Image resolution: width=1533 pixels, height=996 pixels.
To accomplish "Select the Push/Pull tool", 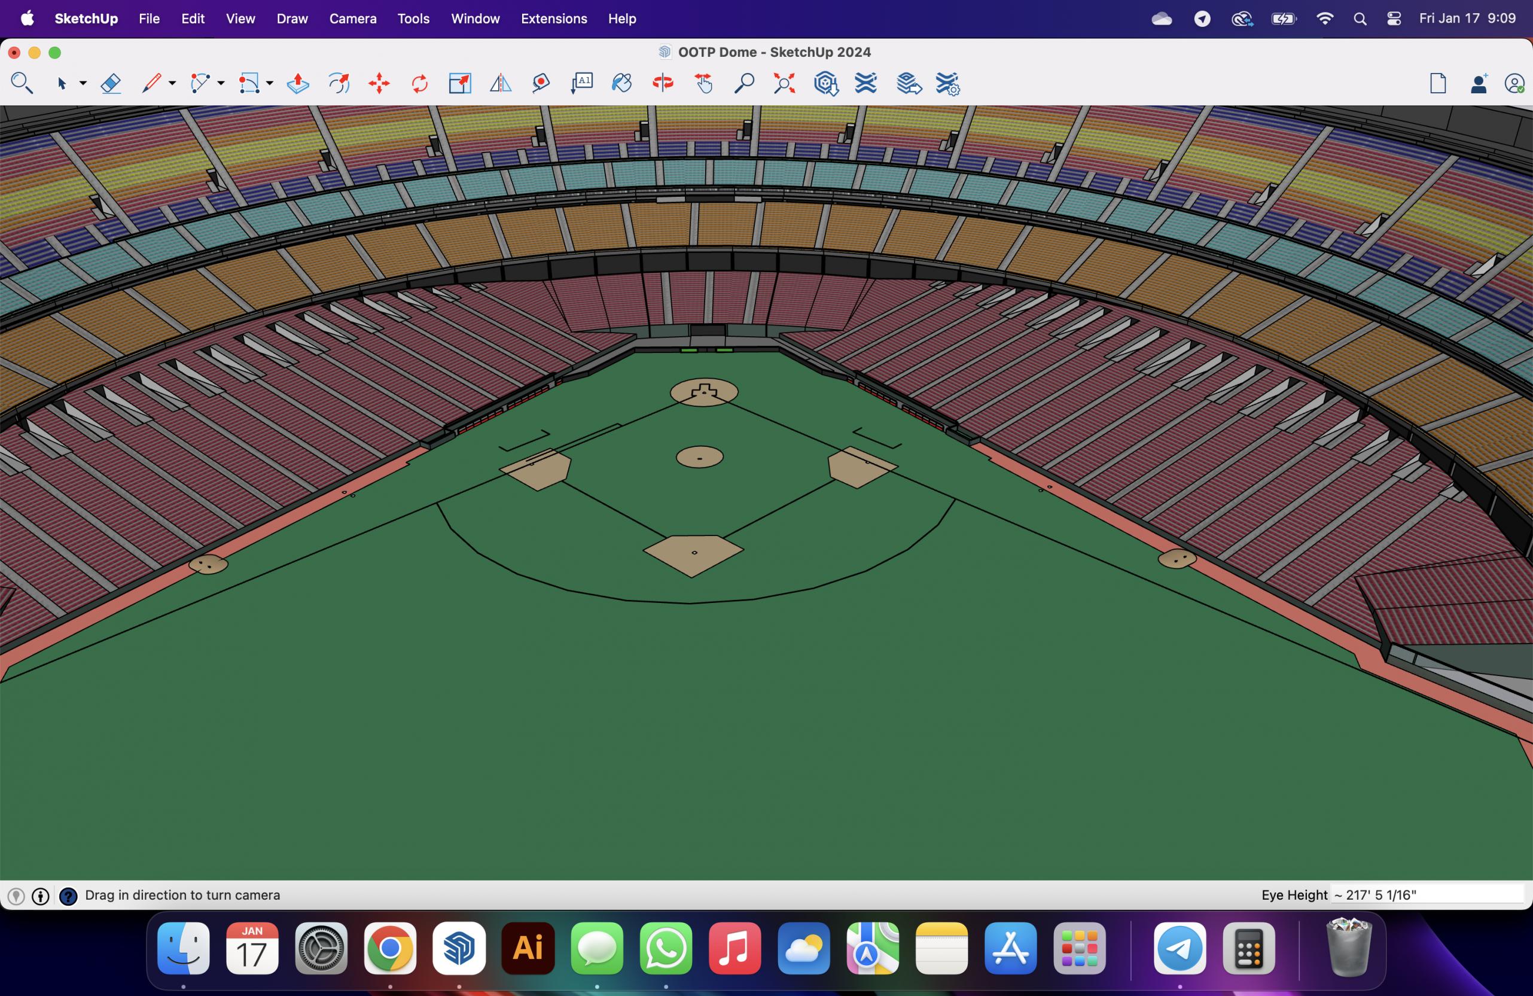I will pos(298,84).
